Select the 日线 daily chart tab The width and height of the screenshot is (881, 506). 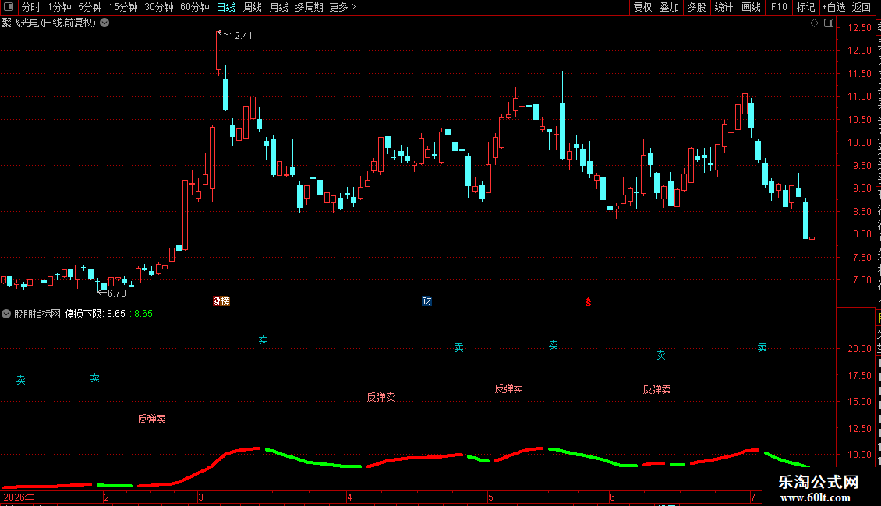coord(226,7)
